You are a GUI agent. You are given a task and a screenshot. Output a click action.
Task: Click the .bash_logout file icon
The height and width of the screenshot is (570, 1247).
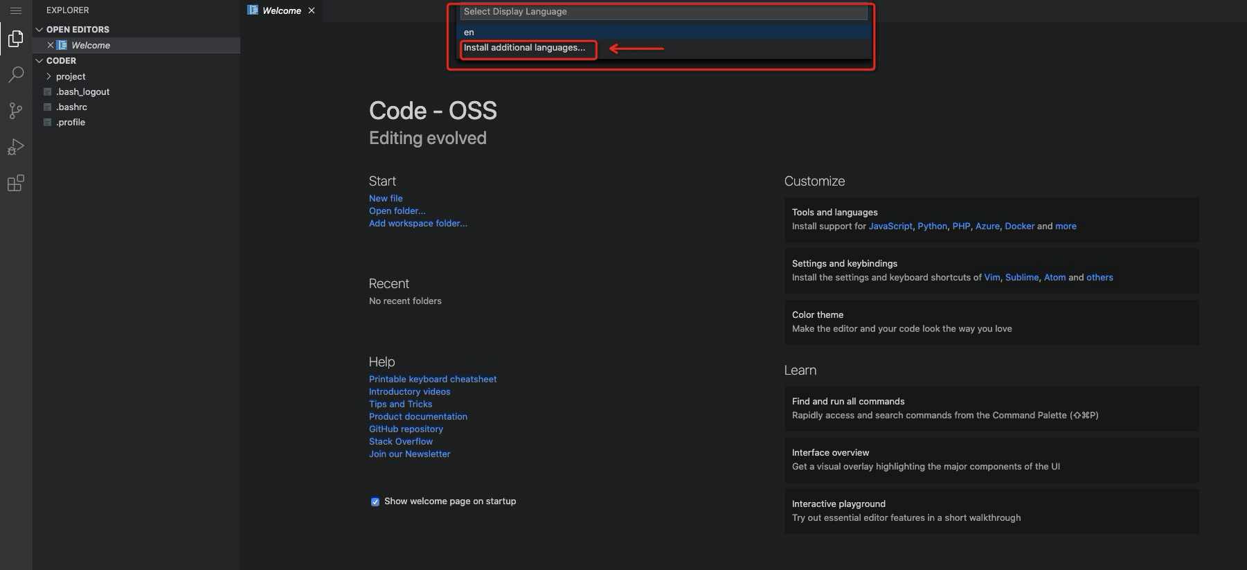pyautogui.click(x=48, y=91)
